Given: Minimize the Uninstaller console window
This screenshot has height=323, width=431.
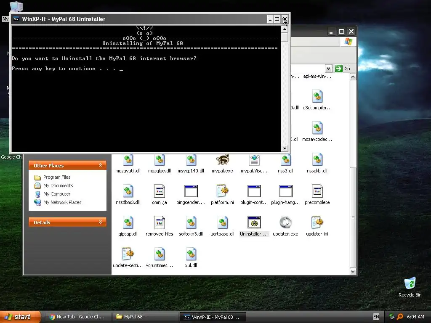Looking at the screenshot, I should point(270,19).
